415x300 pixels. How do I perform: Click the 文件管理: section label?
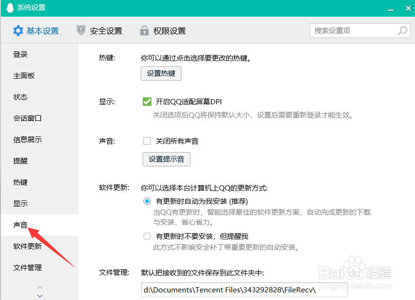pos(114,273)
